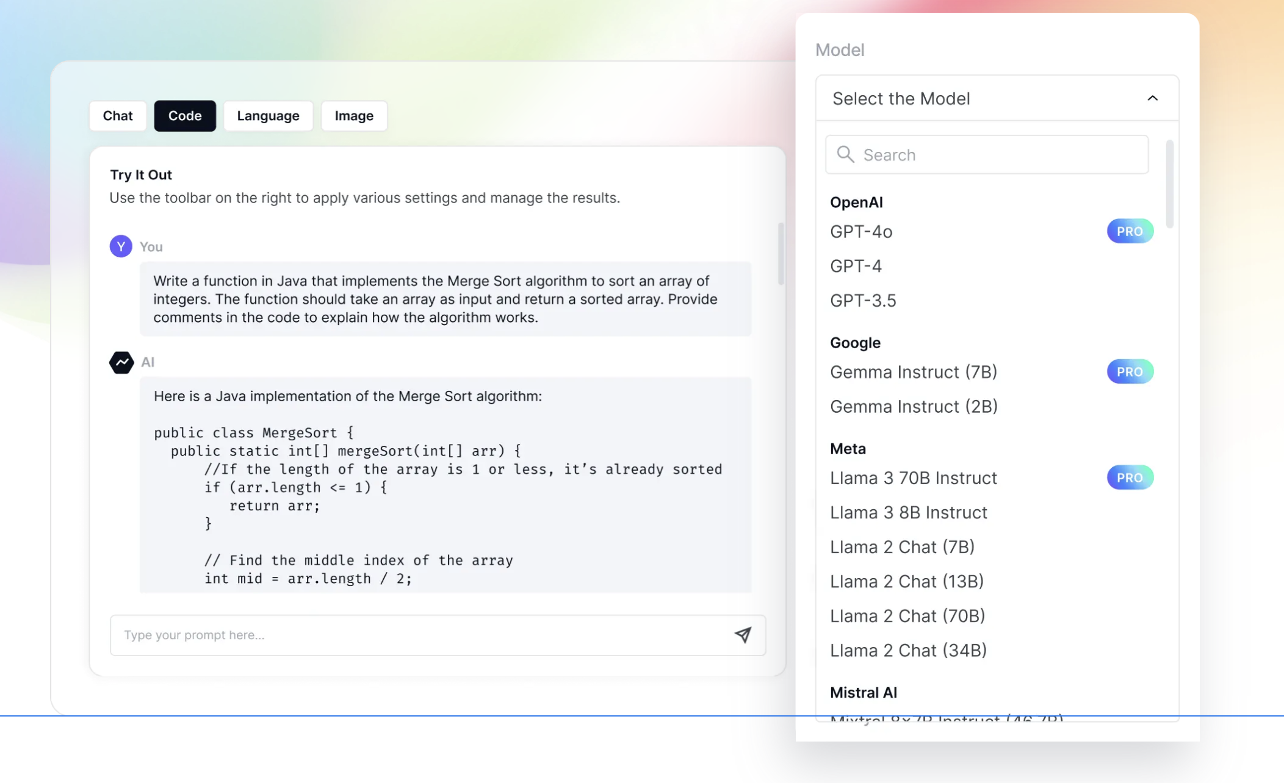Click the user's Merge Sort prompt message
Viewport: 1284px width, 783px height.
445,299
